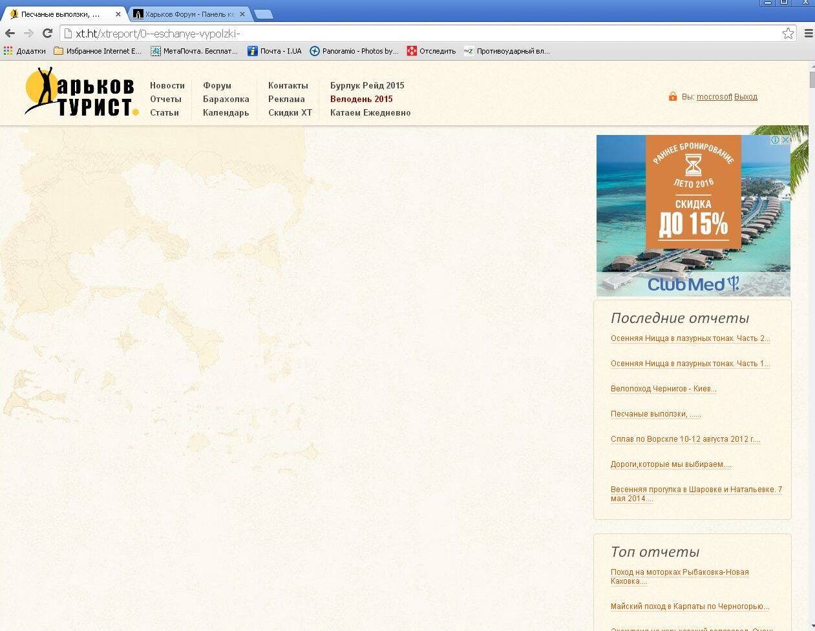Bookmark this page using the star icon
Viewport: 815px width, 631px height.
pyautogui.click(x=788, y=34)
